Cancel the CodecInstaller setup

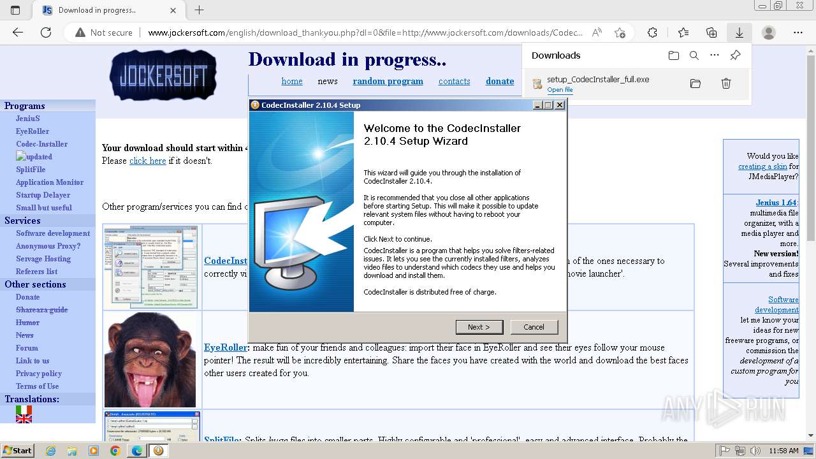pos(534,327)
